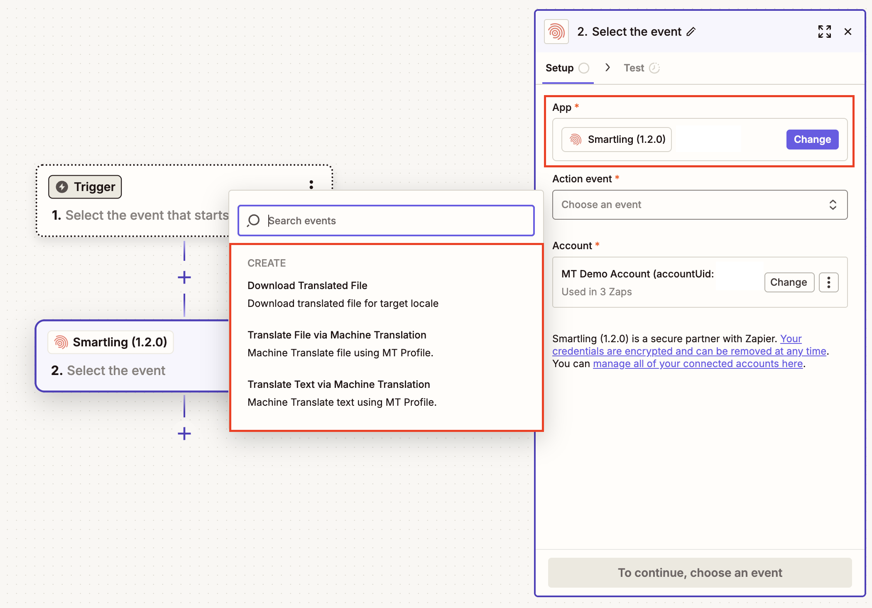The height and width of the screenshot is (608, 872).
Task: Open the Choose an event dropdown
Action: coord(700,205)
